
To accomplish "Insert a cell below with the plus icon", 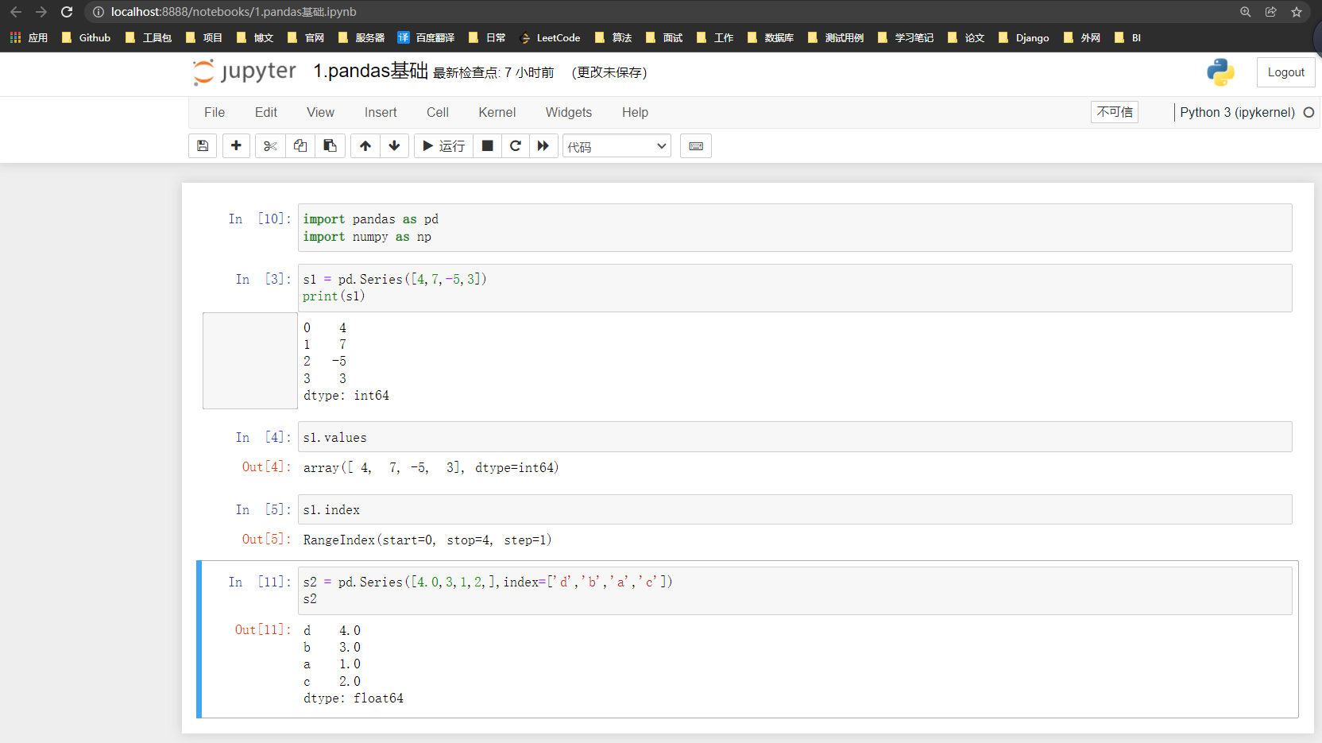I will [x=236, y=146].
